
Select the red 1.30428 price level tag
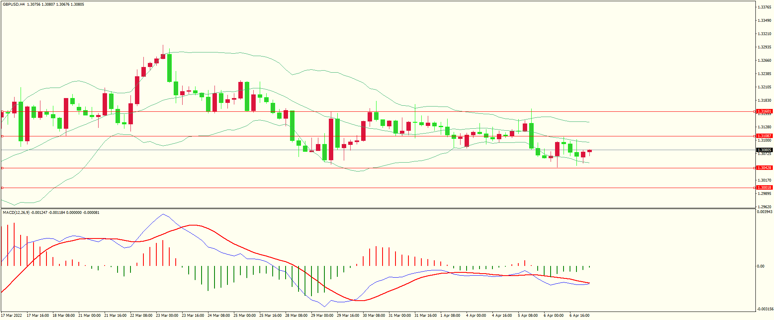coord(764,168)
